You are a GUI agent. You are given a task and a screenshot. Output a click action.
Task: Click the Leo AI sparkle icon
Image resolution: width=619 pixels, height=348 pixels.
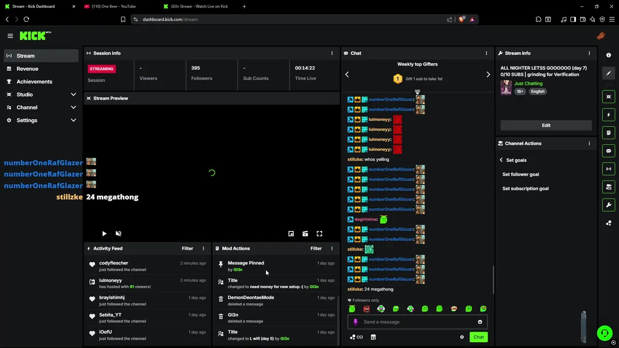coord(592,19)
